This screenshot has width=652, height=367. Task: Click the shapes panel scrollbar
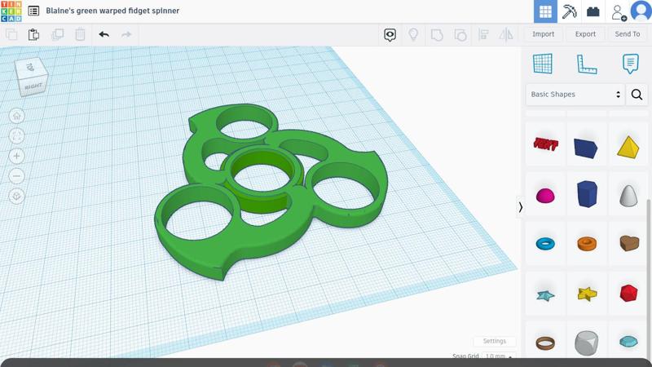(650, 279)
